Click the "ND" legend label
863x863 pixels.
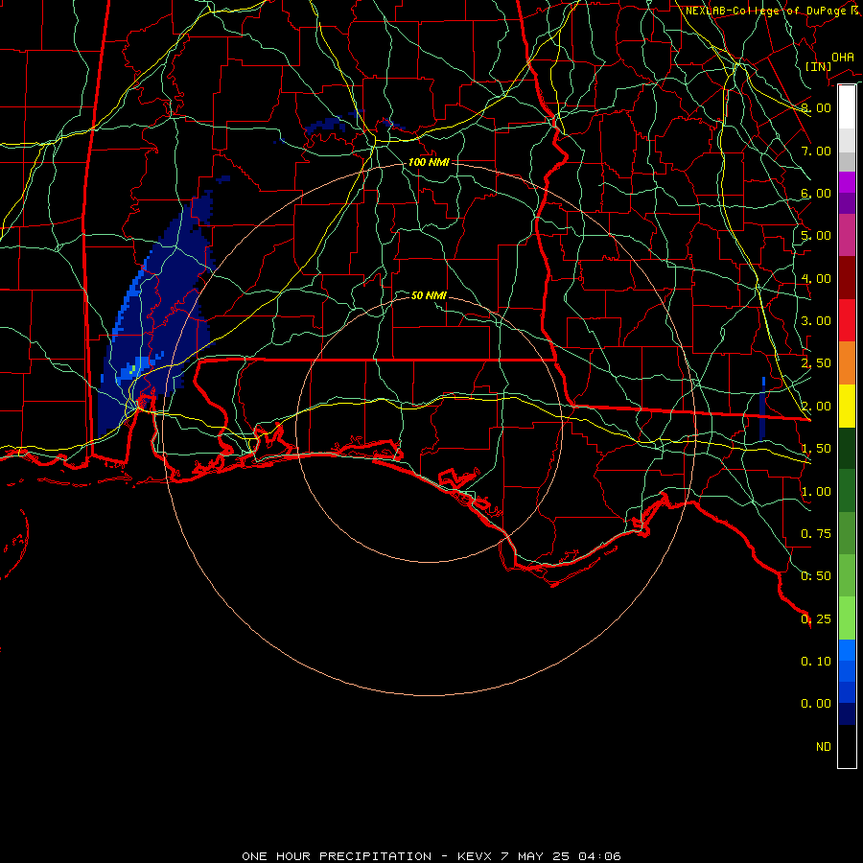pyautogui.click(x=824, y=747)
